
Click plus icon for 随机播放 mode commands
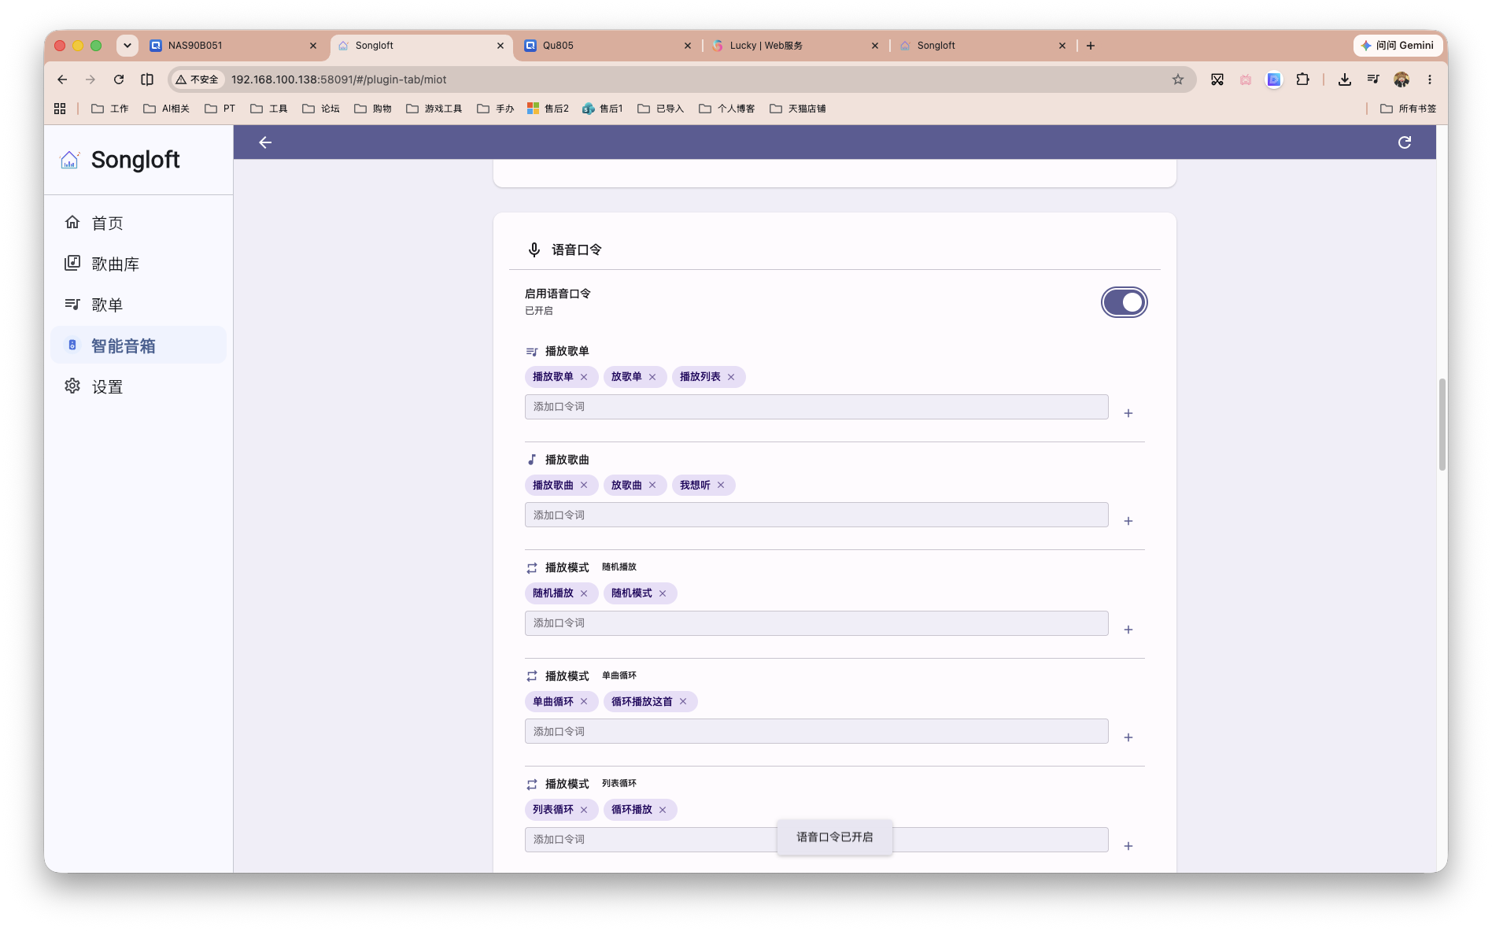(1128, 630)
